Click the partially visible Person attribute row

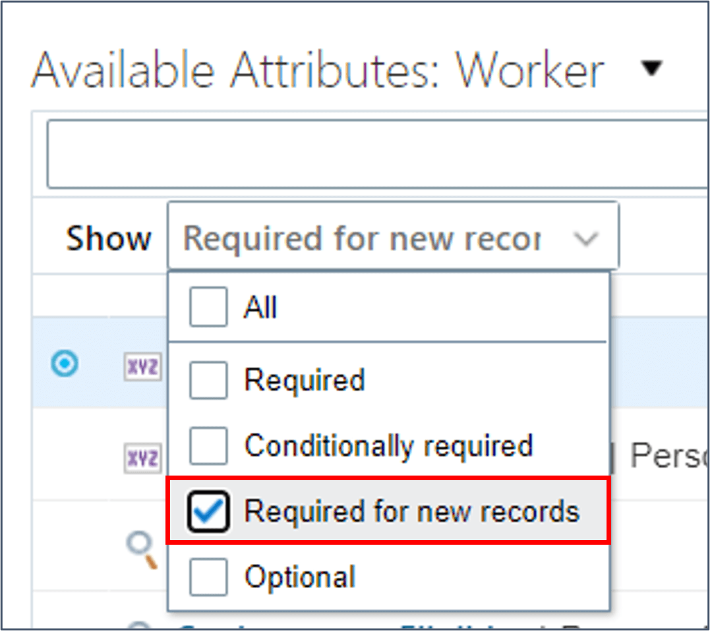click(x=669, y=456)
